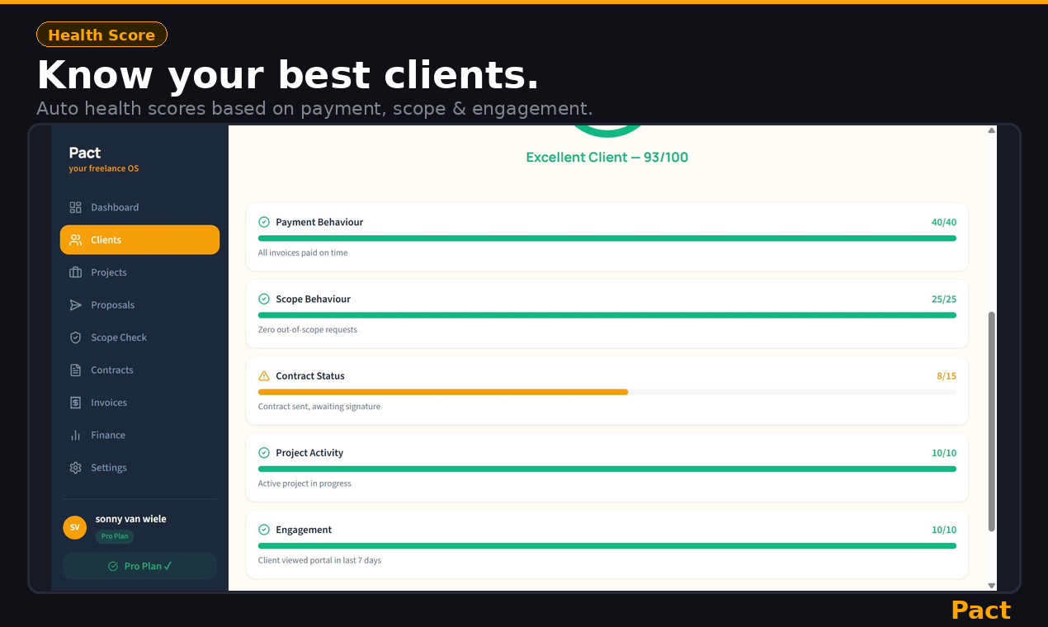Viewport: 1048px width, 627px height.
Task: Click the Pro Plan ✓ button
Action: pyautogui.click(x=139, y=566)
